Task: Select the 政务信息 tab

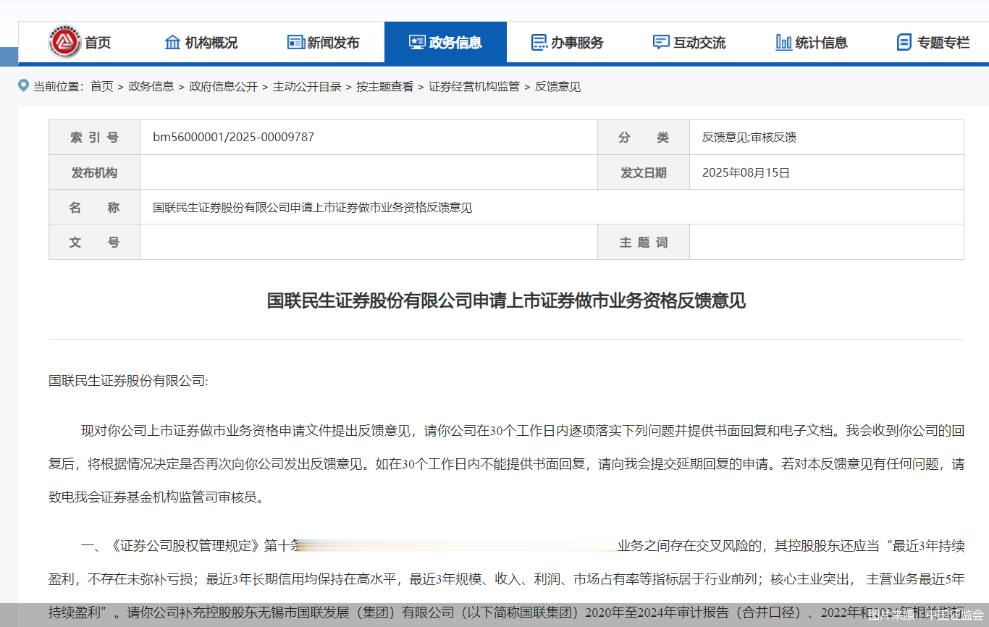Action: [445, 43]
